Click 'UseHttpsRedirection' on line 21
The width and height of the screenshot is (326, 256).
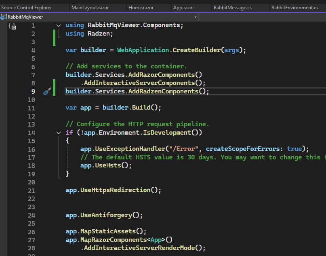[115, 190]
